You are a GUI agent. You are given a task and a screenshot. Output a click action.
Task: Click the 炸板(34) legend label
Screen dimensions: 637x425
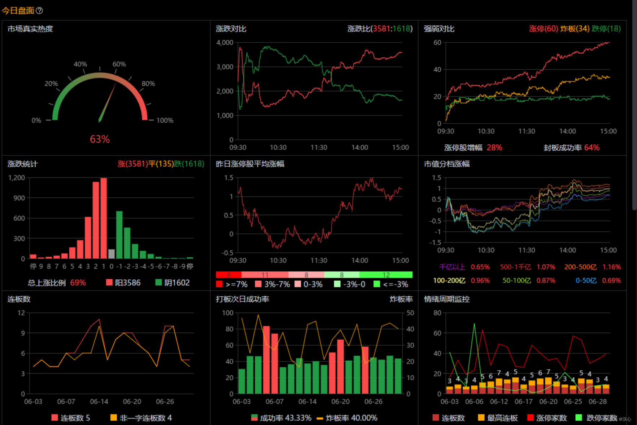[x=575, y=29]
